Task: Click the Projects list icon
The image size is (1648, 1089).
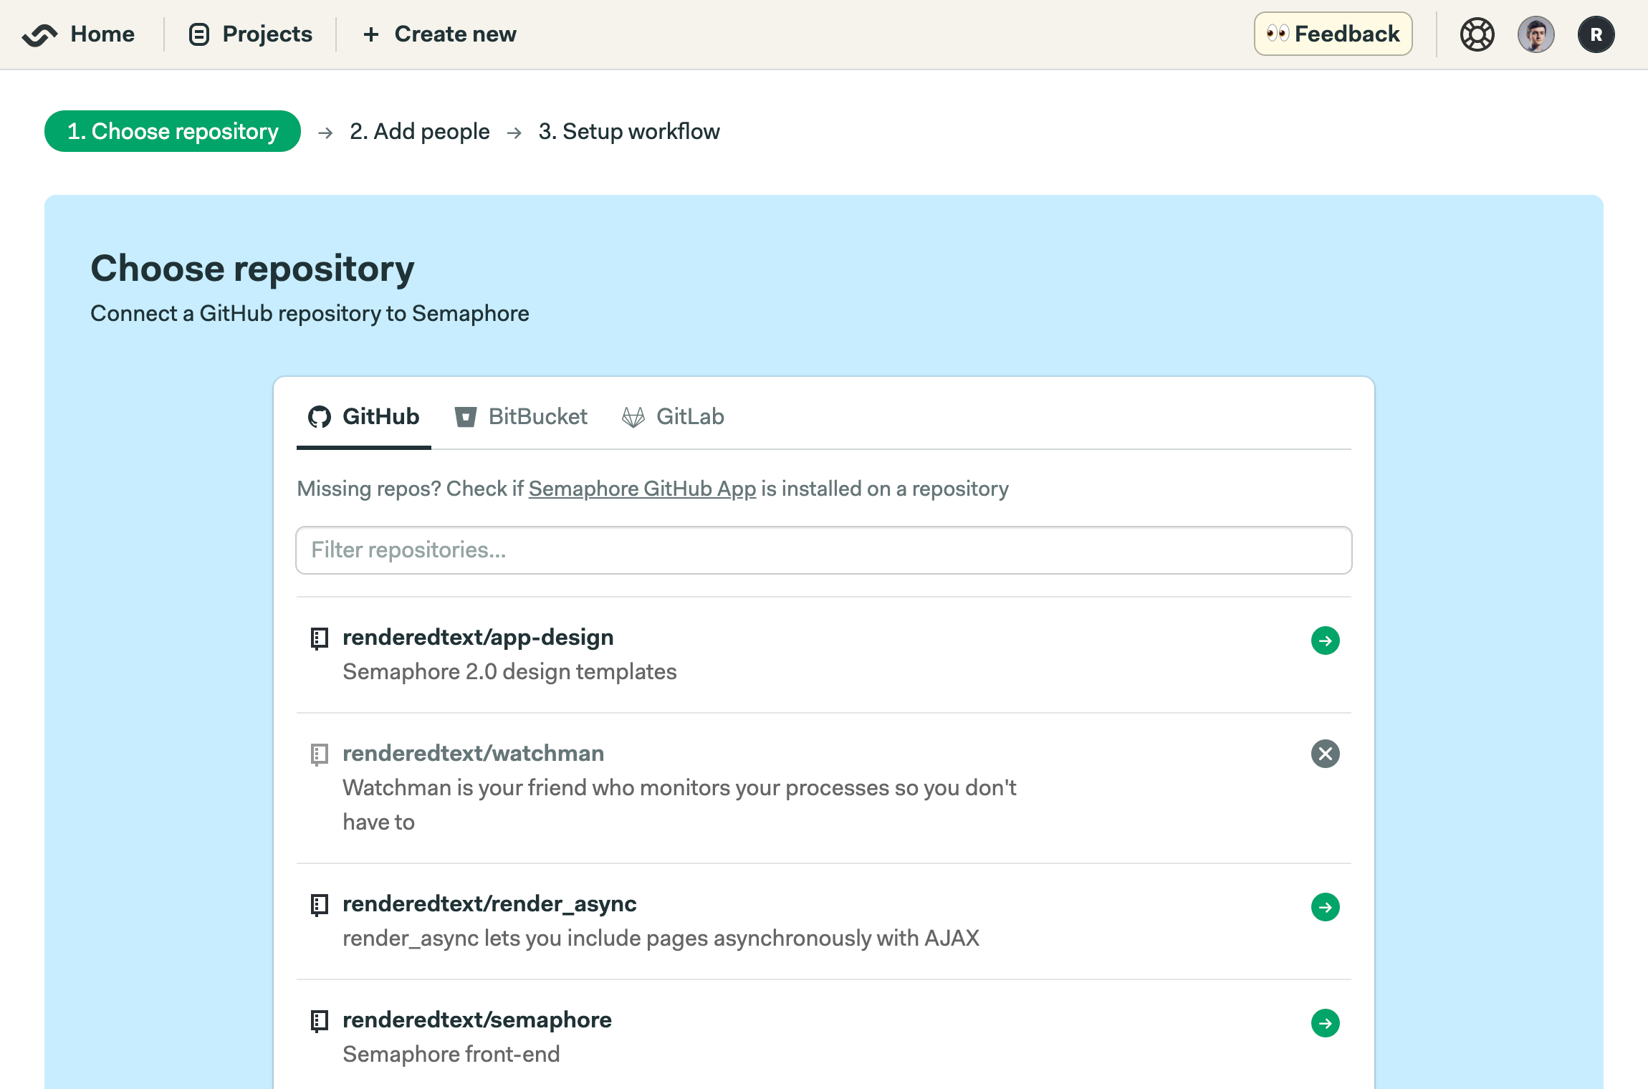Action: tap(198, 34)
